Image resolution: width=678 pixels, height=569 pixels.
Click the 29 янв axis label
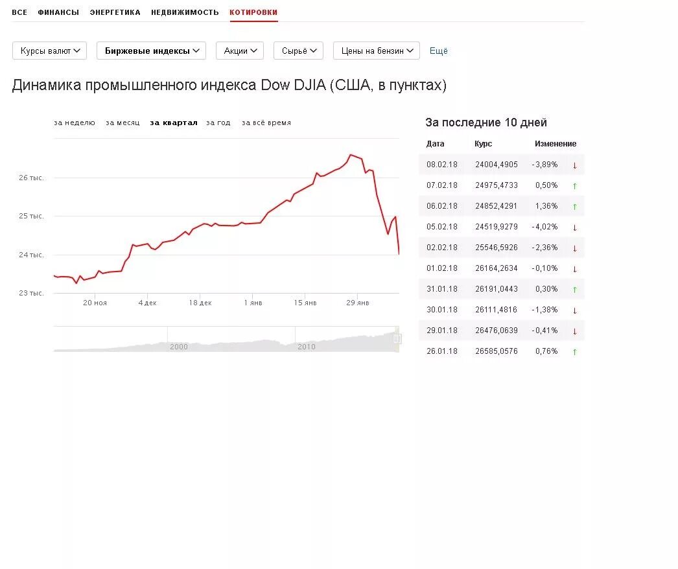pyautogui.click(x=358, y=303)
